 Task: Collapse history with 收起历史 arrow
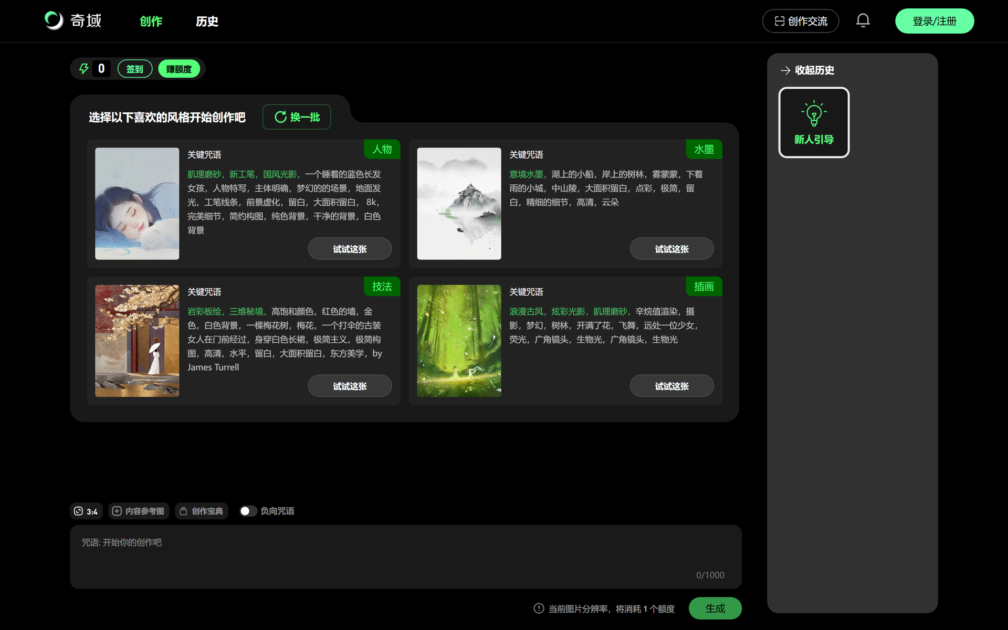coord(807,70)
